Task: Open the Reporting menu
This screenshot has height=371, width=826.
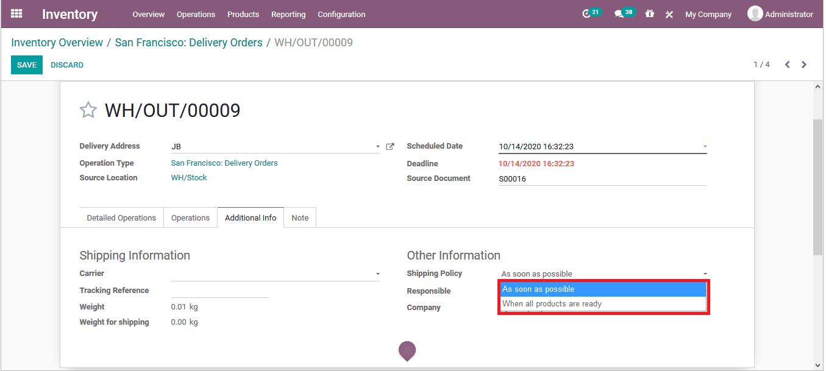Action: coord(288,14)
